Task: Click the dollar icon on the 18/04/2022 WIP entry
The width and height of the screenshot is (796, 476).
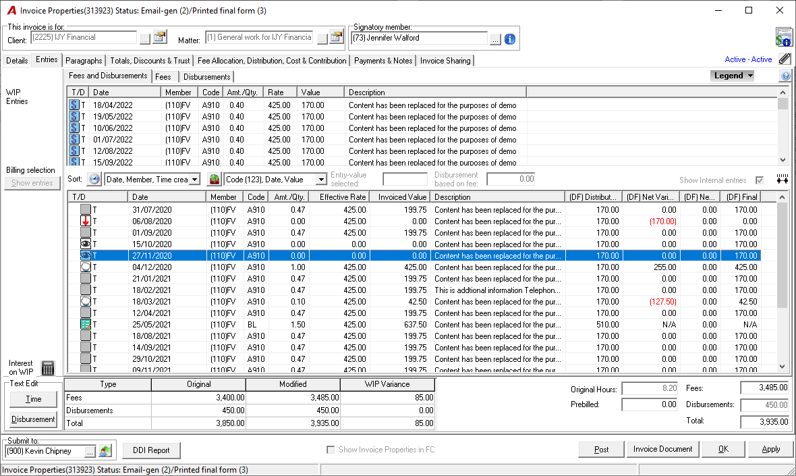Action: 74,105
